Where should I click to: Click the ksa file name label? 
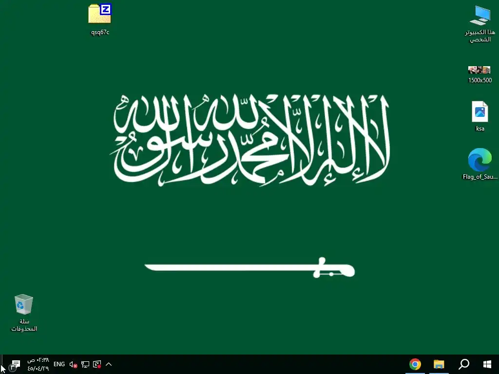point(480,129)
